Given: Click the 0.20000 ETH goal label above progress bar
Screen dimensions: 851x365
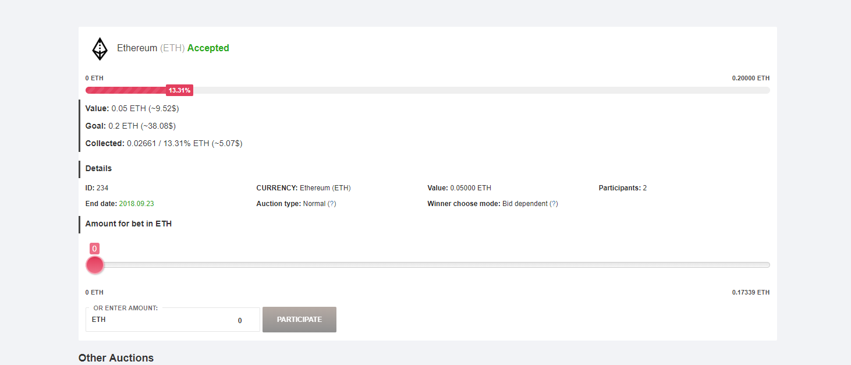Looking at the screenshot, I should (751, 78).
